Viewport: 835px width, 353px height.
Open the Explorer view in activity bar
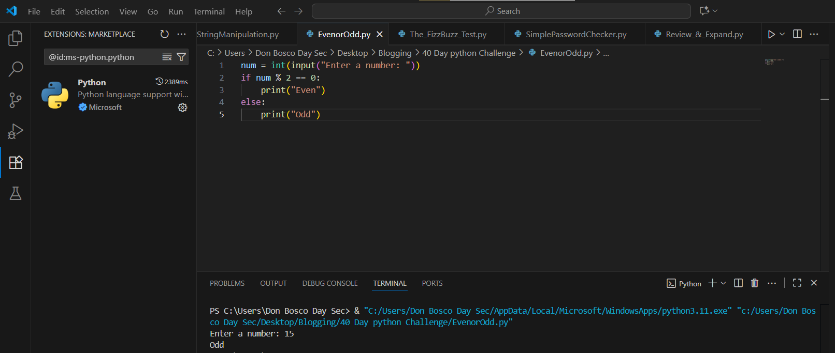[16, 38]
